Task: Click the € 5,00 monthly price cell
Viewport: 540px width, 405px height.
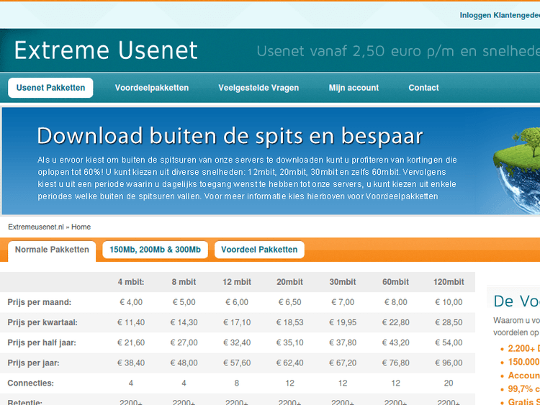Action: tap(184, 302)
